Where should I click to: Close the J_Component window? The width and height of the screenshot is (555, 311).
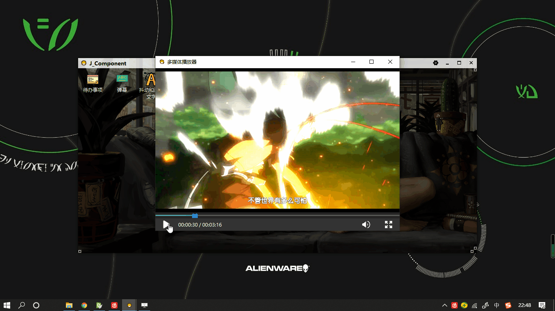(471, 63)
